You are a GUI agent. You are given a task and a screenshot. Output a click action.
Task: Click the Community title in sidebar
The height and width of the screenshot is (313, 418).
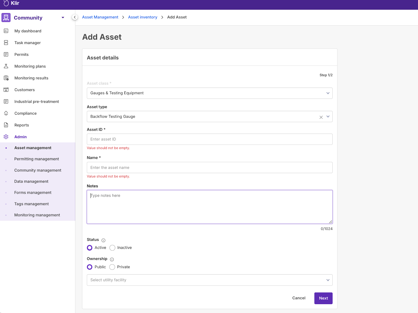click(x=28, y=18)
